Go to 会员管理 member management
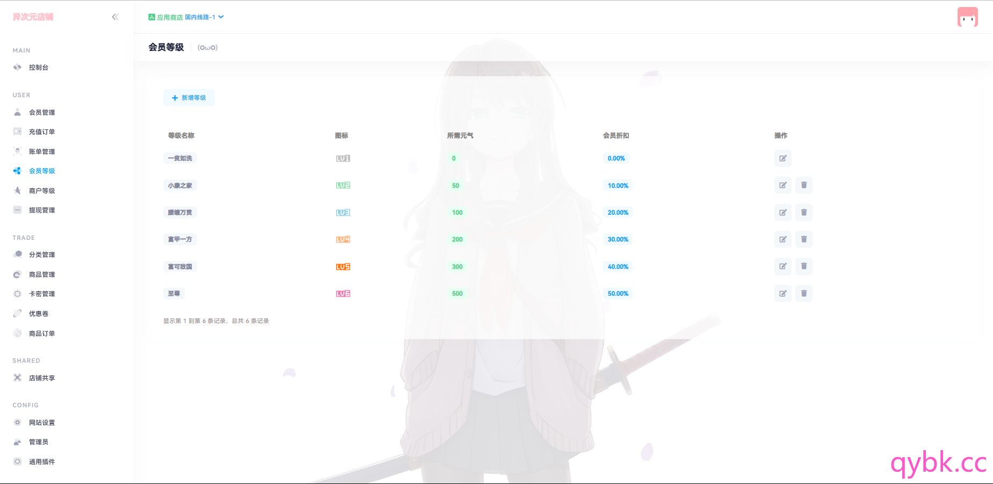Screen dimensions: 993x484 [42, 113]
